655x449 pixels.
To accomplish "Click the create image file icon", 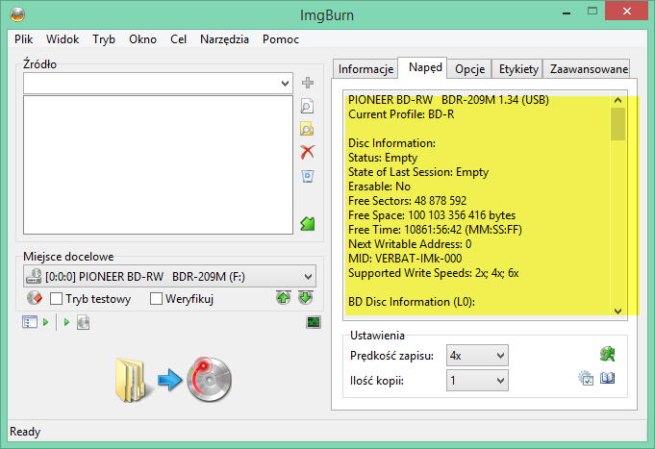I will (x=83, y=322).
